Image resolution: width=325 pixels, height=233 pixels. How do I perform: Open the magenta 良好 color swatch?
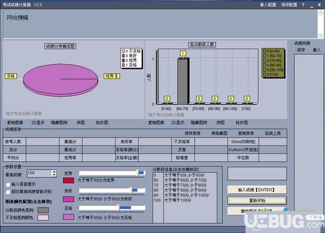[x=68, y=199]
